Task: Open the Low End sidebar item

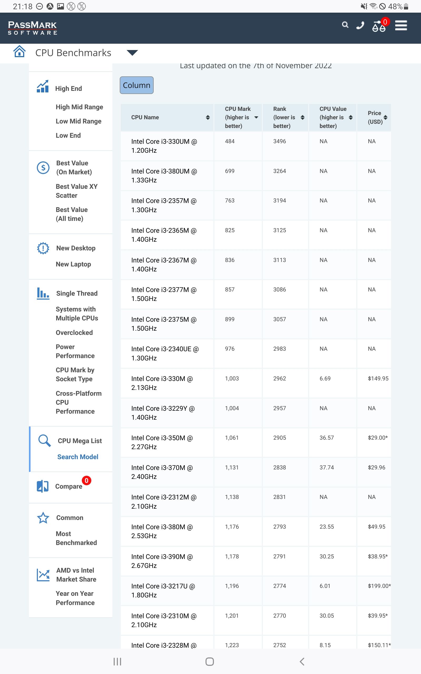Action: click(x=68, y=136)
